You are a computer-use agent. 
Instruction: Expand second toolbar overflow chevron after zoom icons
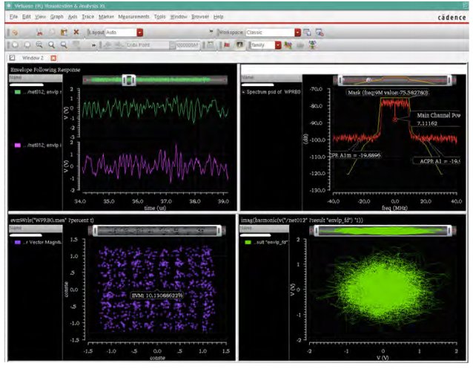point(94,45)
